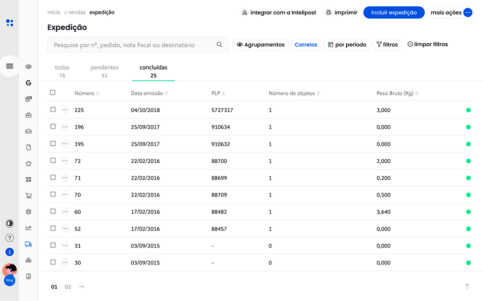The image size is (483, 301).
Task: Click integrar com a Intelipost
Action: click(279, 13)
